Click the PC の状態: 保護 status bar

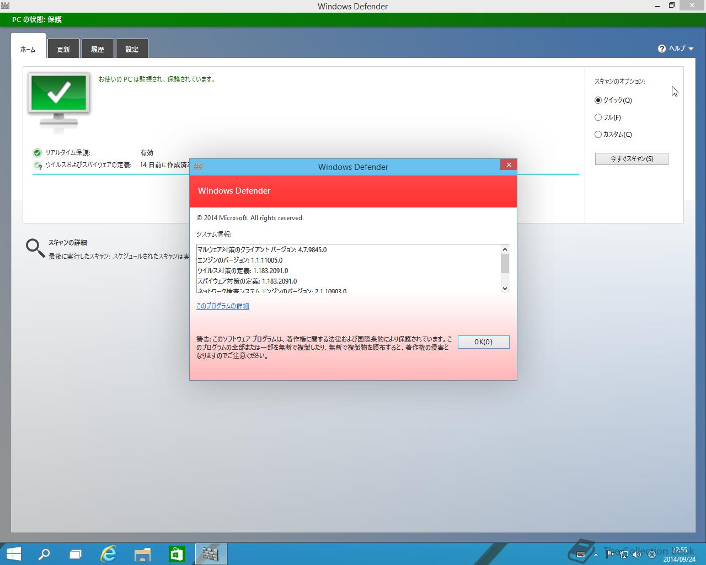[353, 19]
